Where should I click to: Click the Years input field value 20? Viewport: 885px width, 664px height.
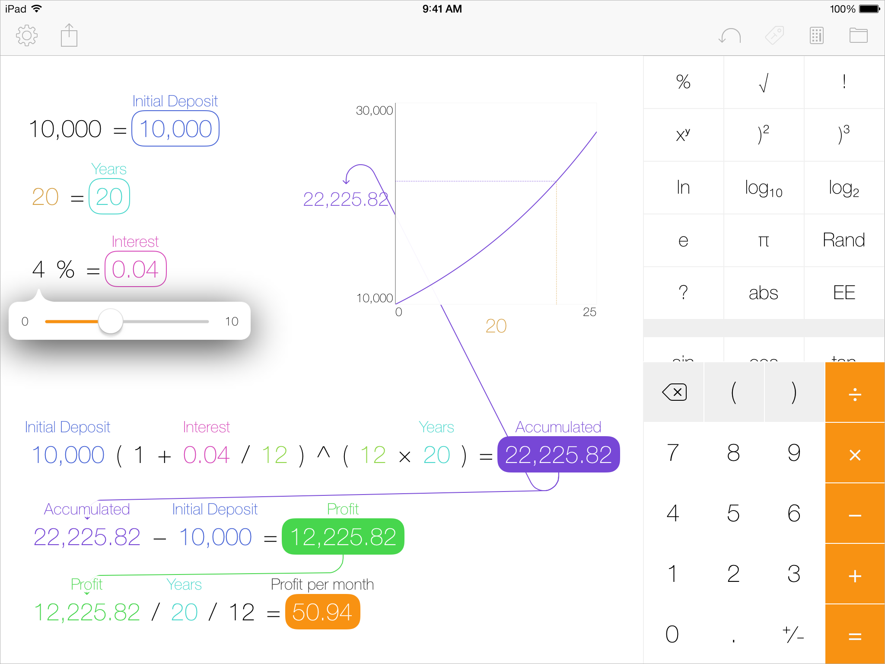(107, 196)
